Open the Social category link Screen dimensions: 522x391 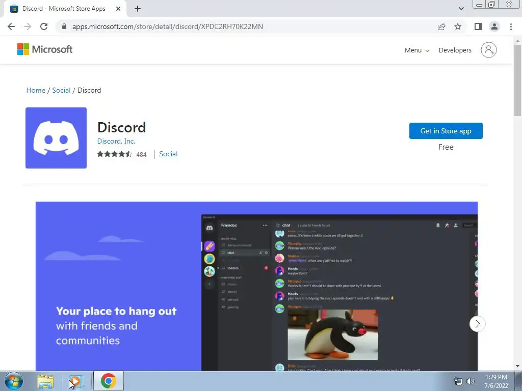click(168, 154)
